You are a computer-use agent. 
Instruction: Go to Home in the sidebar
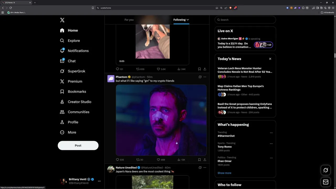point(69,30)
